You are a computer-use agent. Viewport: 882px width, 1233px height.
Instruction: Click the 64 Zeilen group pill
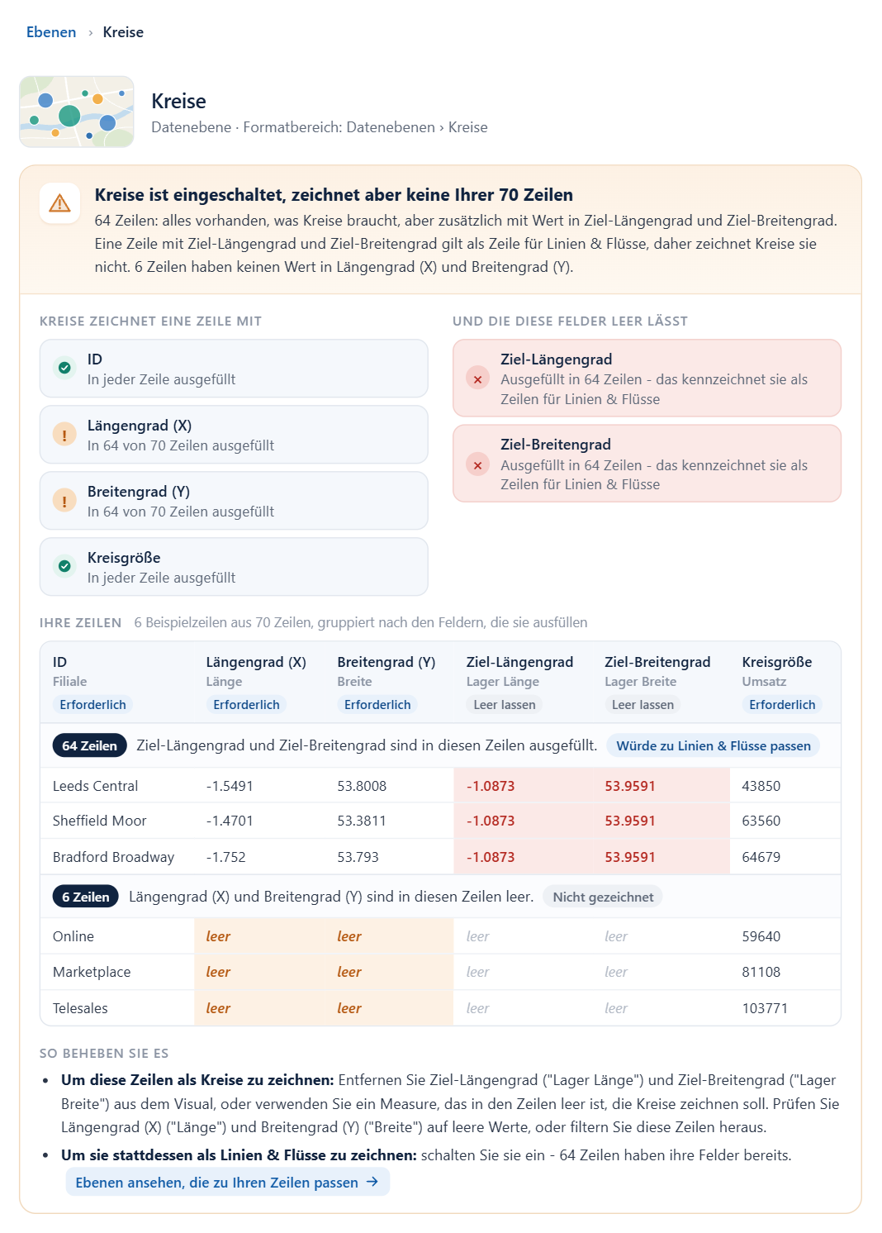pos(89,745)
